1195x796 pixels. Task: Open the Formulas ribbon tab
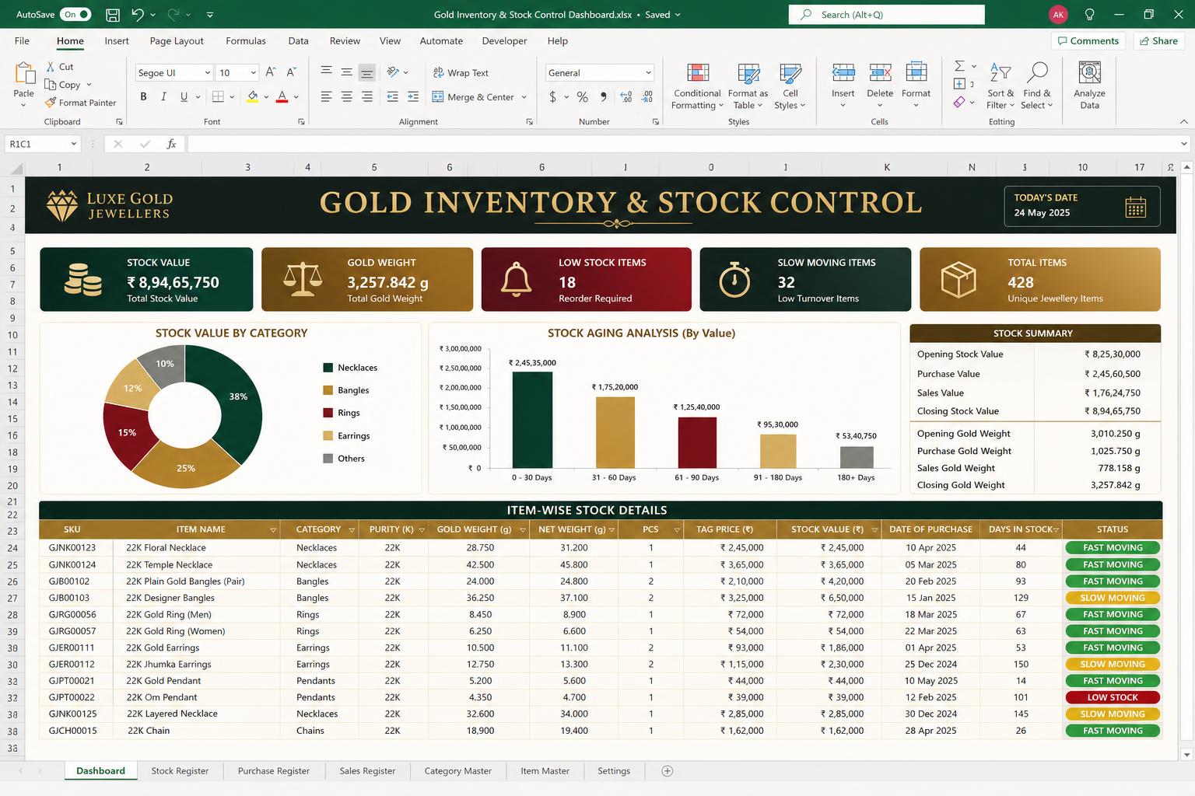(246, 41)
